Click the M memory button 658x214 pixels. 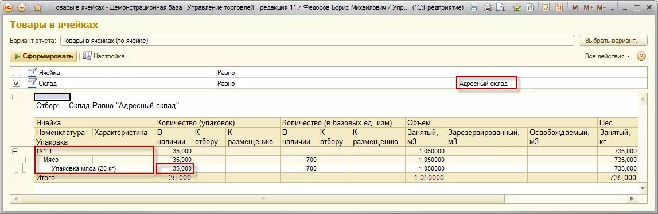[575, 7]
